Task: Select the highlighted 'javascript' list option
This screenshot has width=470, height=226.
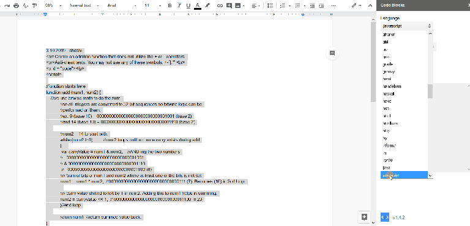Action: point(404,175)
